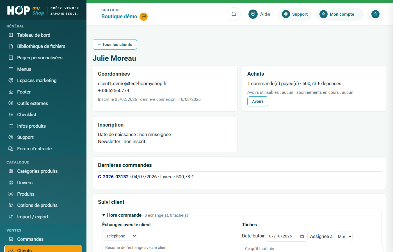Click the Menus hamburger icon
The width and height of the screenshot is (393, 252).
(11, 69)
